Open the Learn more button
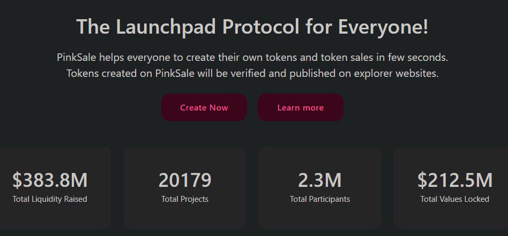Viewport: 508px width, 236px height. point(300,107)
